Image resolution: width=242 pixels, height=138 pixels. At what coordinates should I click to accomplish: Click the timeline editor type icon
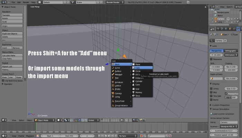[4, 136]
